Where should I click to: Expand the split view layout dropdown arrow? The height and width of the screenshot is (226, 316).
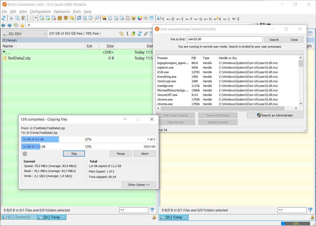pyautogui.click(x=35, y=18)
